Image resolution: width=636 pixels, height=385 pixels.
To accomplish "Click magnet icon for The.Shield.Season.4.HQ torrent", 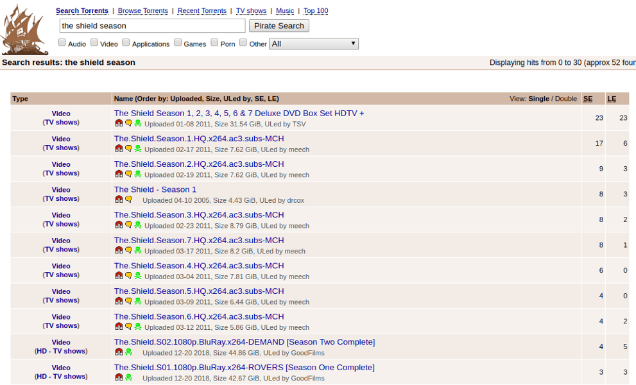I will tap(119, 275).
